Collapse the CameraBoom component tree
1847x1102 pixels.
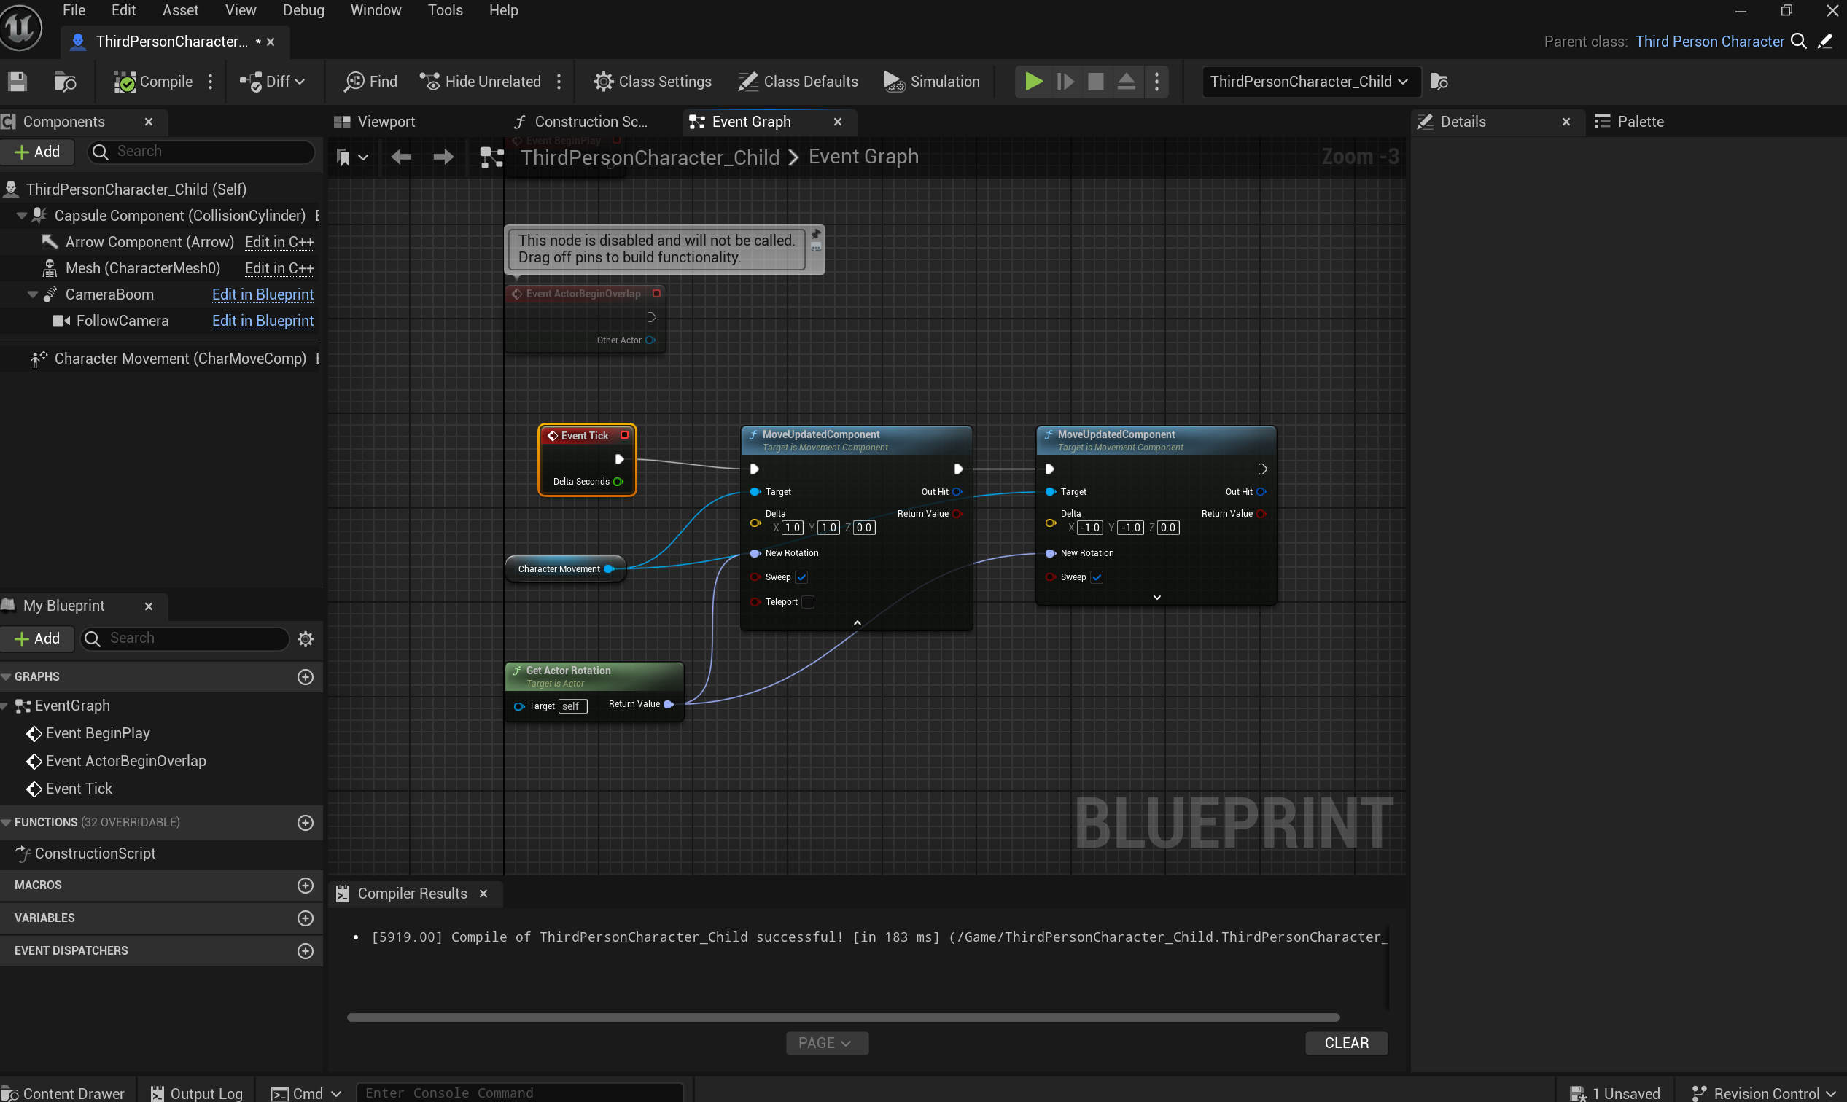click(x=33, y=294)
